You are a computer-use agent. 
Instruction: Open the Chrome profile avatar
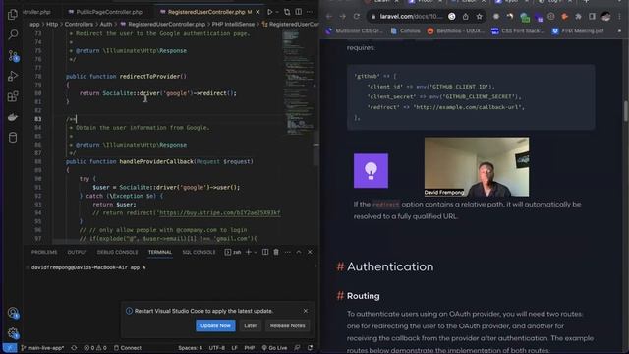coord(605,17)
